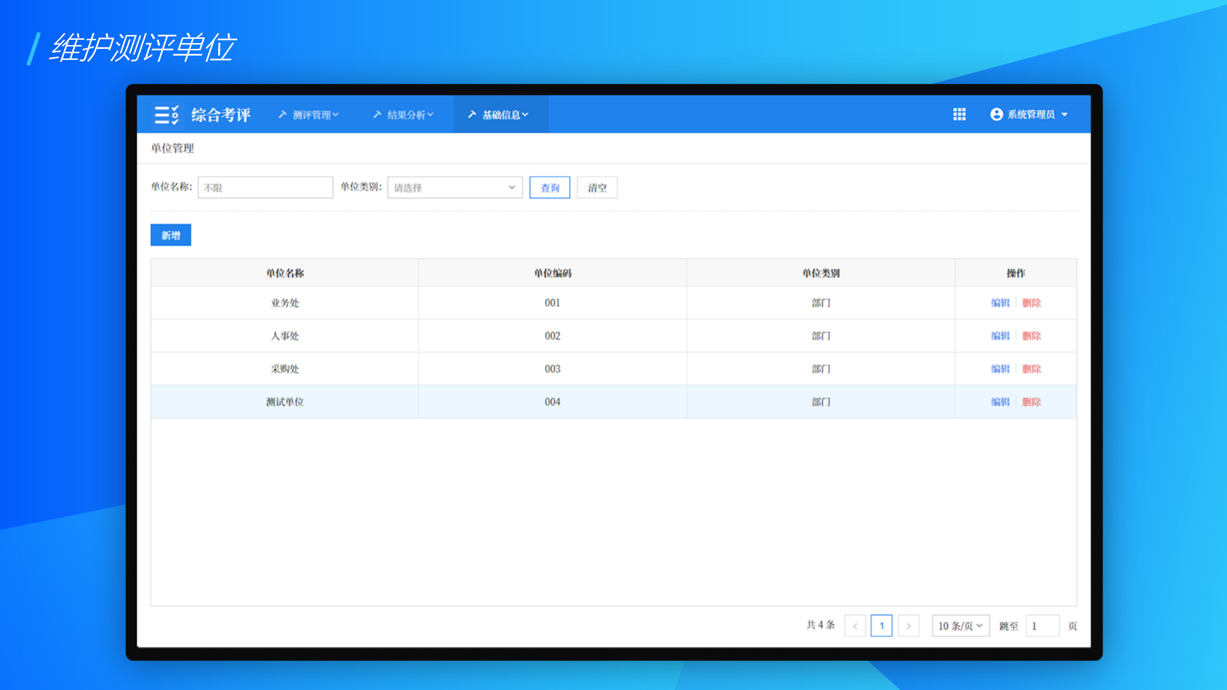Focus the 单位名称 input field
The width and height of the screenshot is (1227, 690).
point(265,187)
